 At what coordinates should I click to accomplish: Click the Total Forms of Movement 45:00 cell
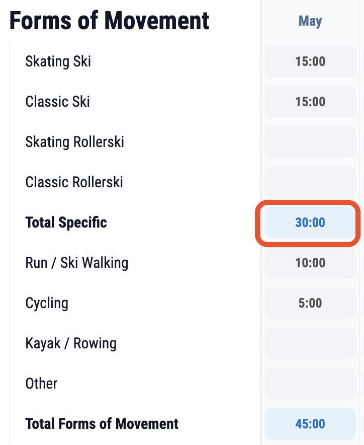pos(310,424)
